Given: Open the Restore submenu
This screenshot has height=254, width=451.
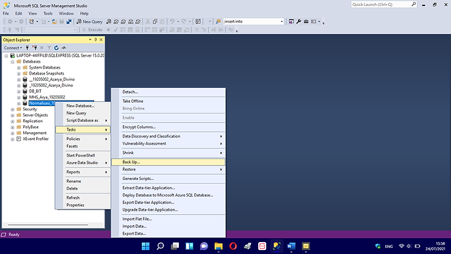Looking at the screenshot, I should point(168,169).
